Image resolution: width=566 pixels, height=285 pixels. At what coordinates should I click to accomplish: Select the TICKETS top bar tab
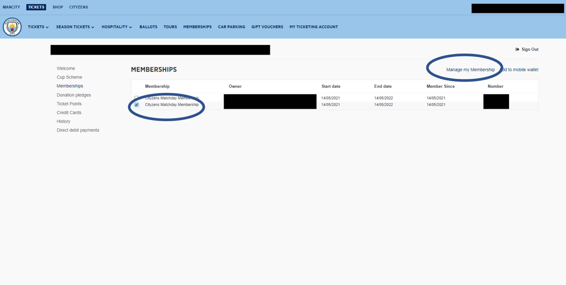pyautogui.click(x=36, y=7)
